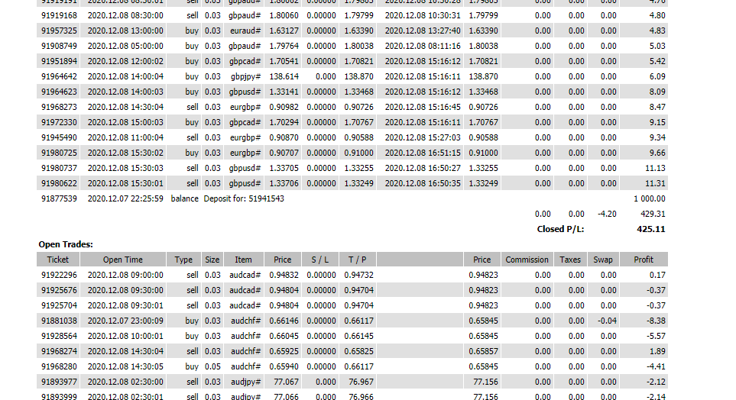Click the 0.65857 current price
736x400 pixels.
483,351
